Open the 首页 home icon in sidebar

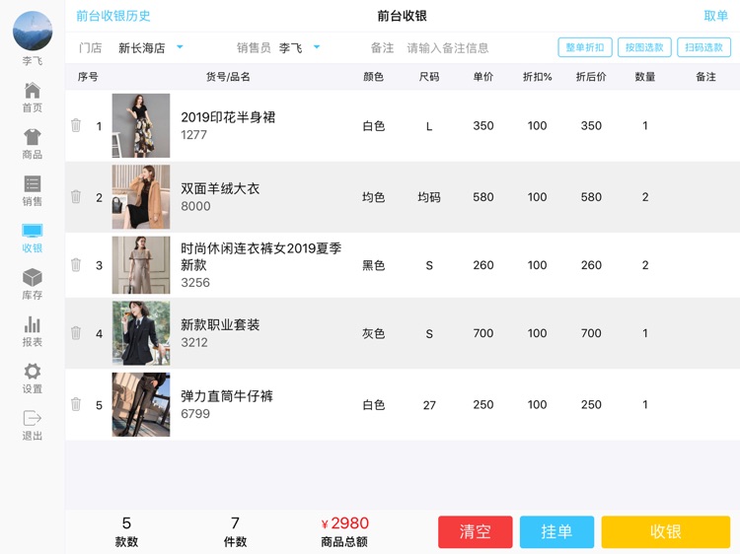click(33, 90)
